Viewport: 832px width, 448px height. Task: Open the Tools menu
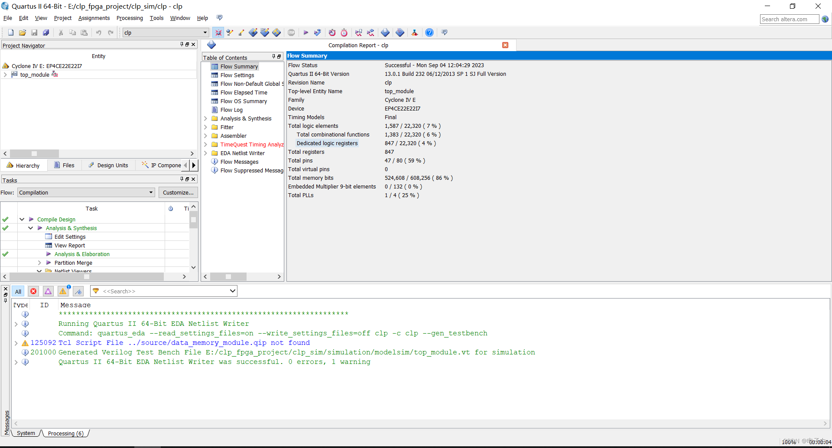156,18
